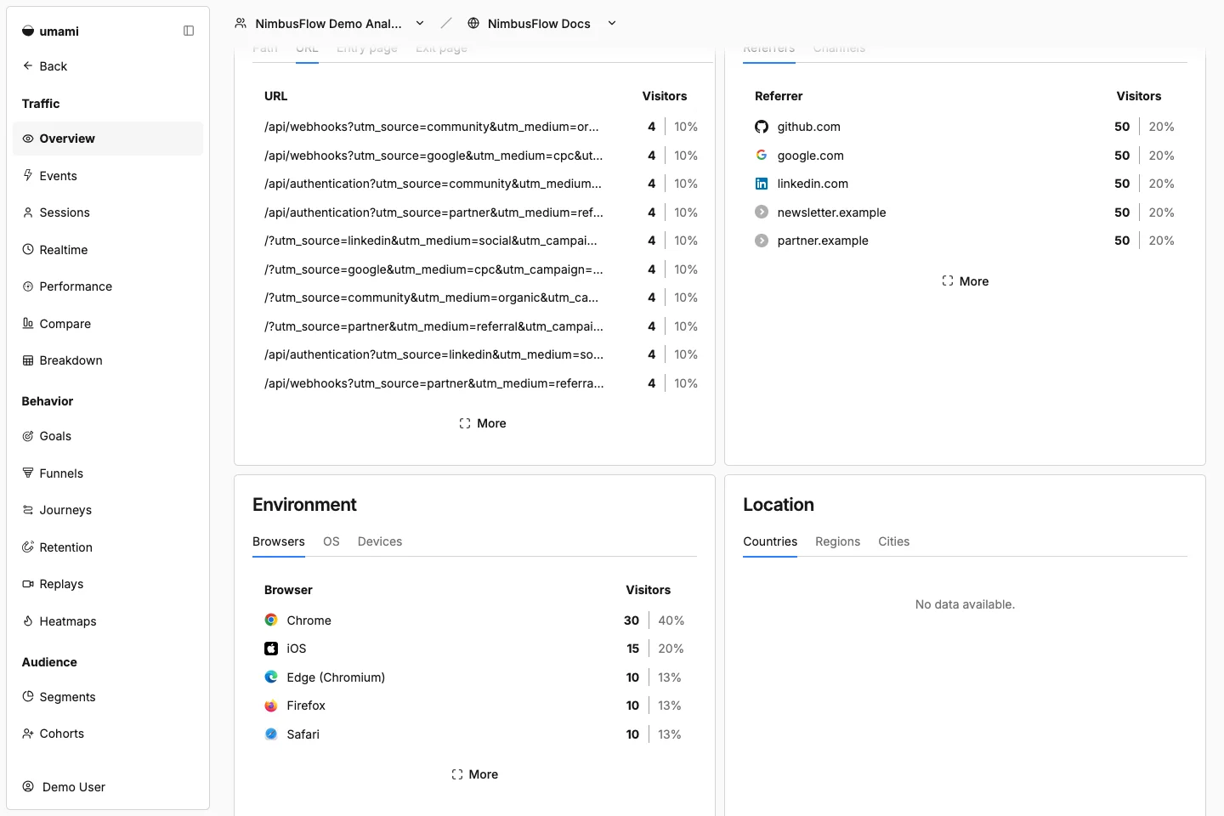
Task: Show more browsers with the More button
Action: (x=475, y=774)
